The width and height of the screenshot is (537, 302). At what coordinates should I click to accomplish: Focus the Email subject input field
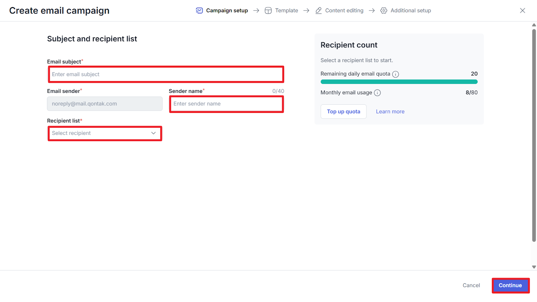tap(166, 74)
